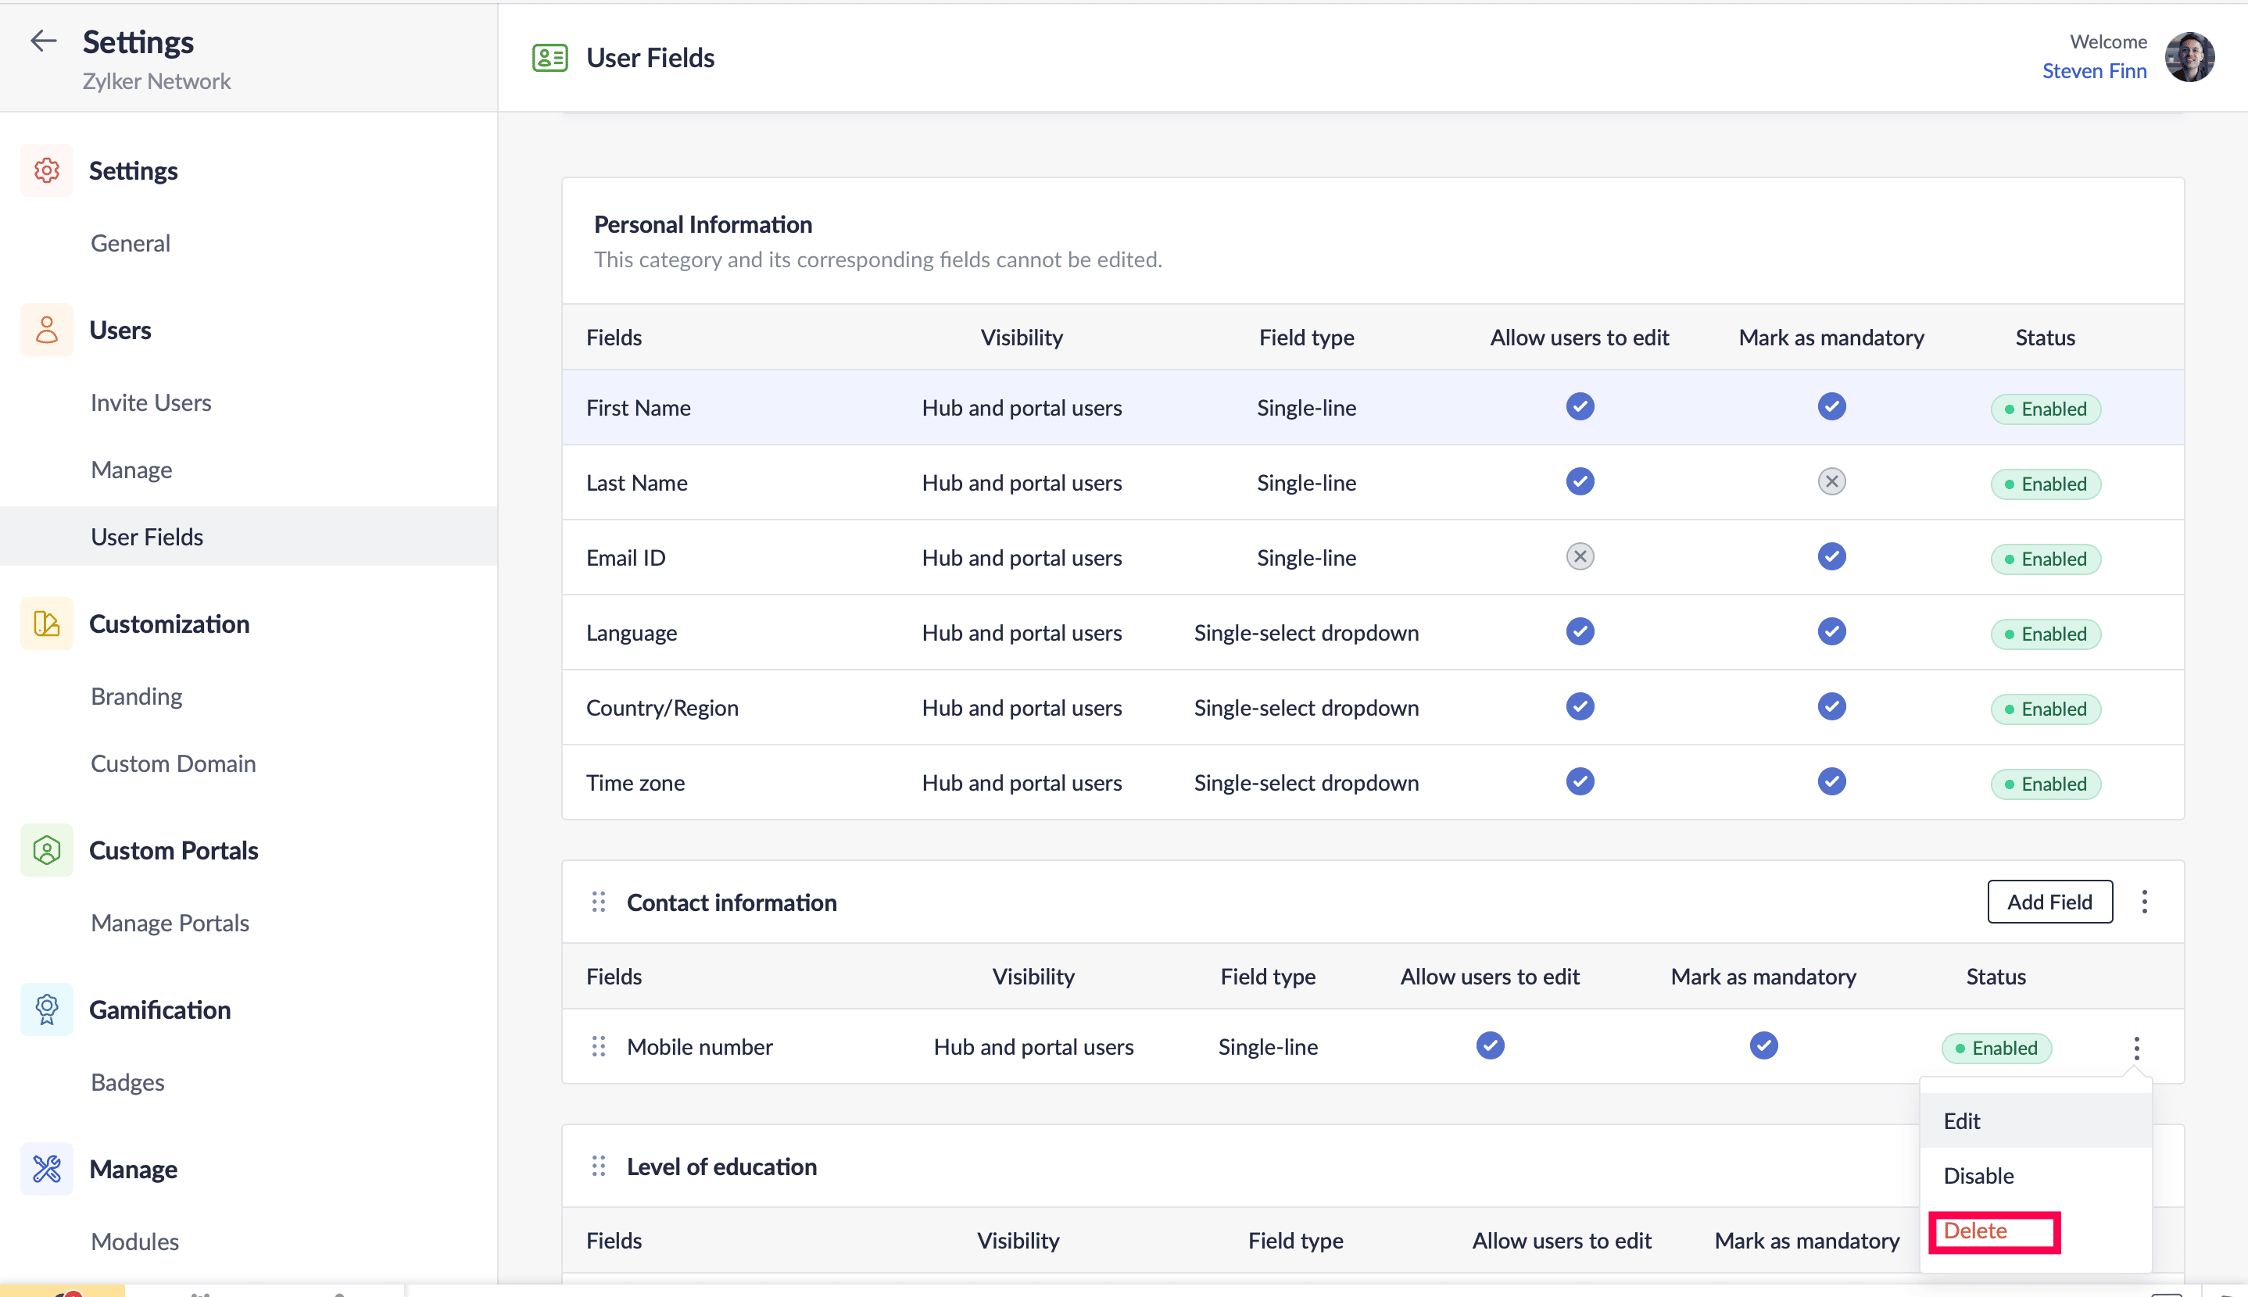Image resolution: width=2248 pixels, height=1297 pixels.
Task: Toggle Mobile number mandatory check mark
Action: coord(1763,1045)
